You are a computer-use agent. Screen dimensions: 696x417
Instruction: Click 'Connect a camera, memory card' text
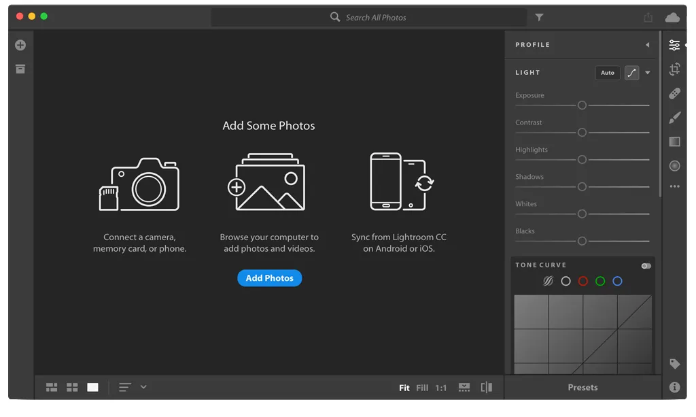[139, 243]
